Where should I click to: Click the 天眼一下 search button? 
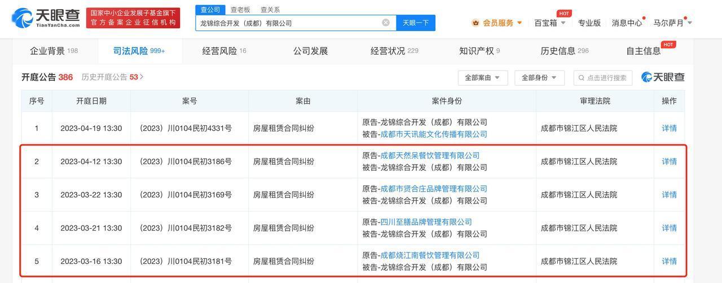(x=415, y=23)
